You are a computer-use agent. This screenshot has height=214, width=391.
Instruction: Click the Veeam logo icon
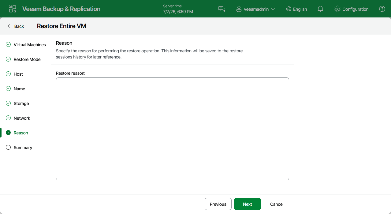(x=13, y=9)
